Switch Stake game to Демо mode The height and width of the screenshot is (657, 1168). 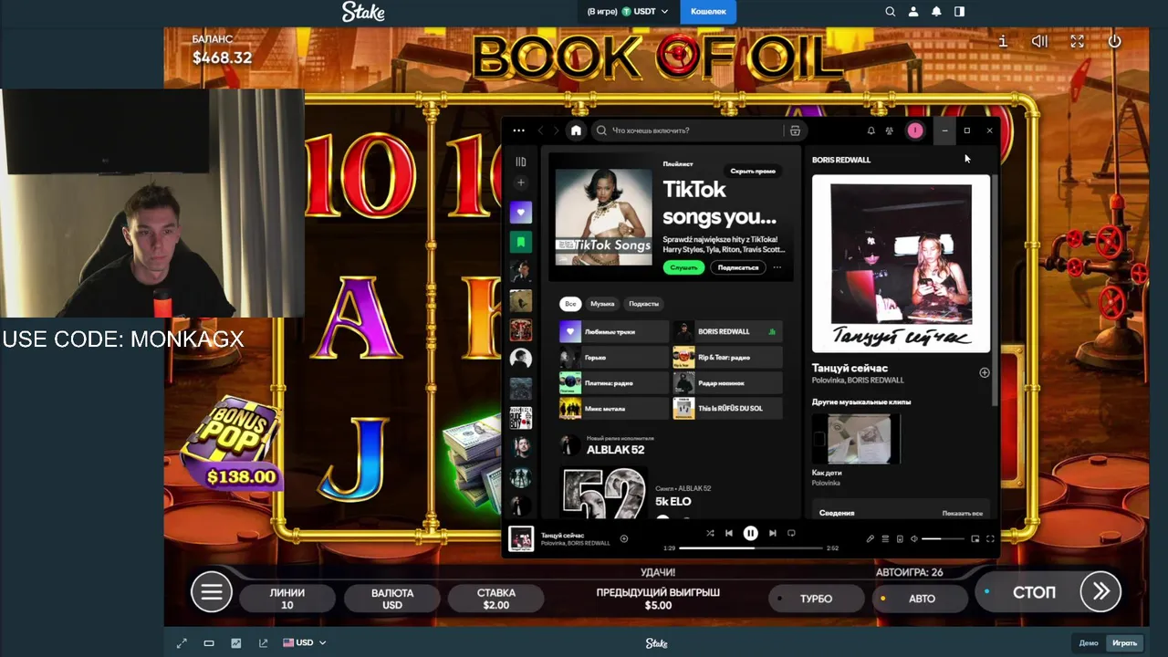tap(1089, 642)
